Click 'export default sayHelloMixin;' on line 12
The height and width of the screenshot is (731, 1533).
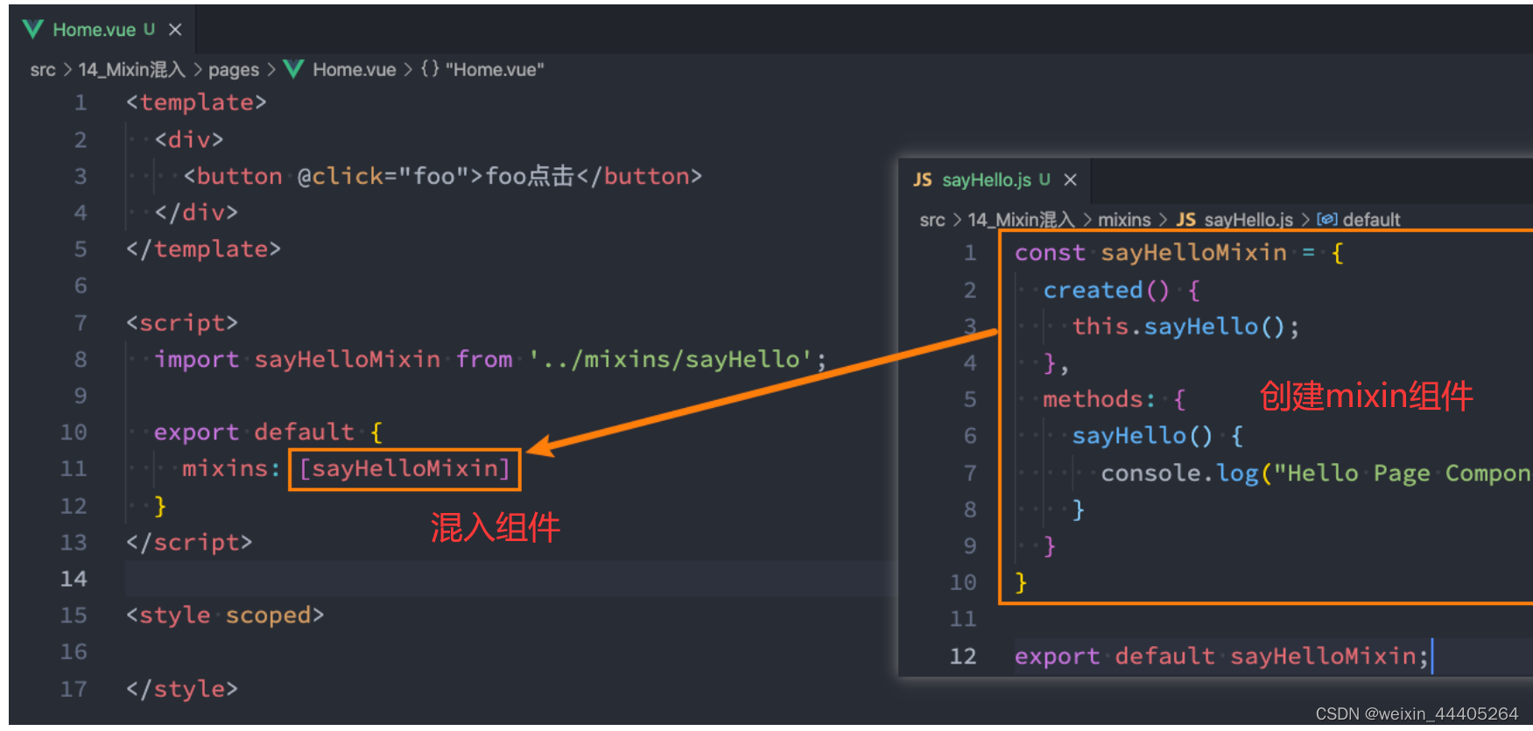coord(1221,657)
